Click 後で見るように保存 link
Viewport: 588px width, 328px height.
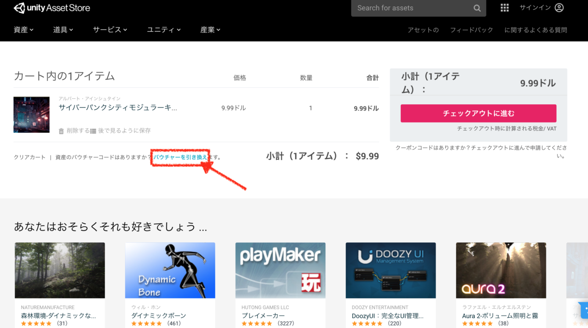(x=124, y=131)
